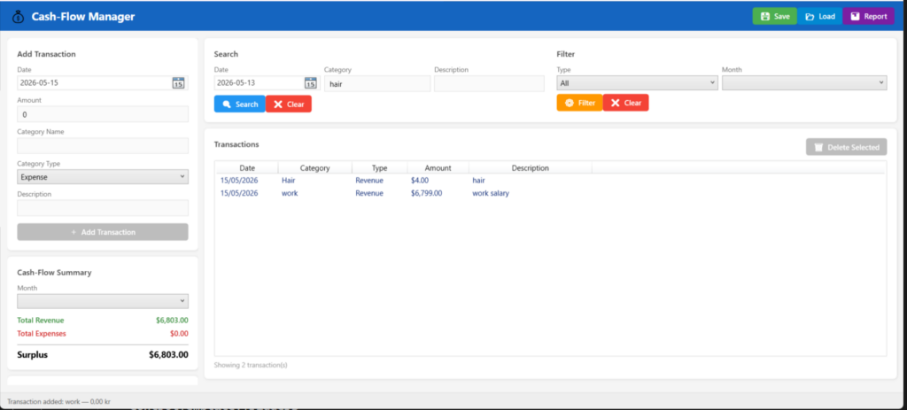Image resolution: width=907 pixels, height=410 pixels.
Task: Click the Delete Selected button
Action: [846, 148]
